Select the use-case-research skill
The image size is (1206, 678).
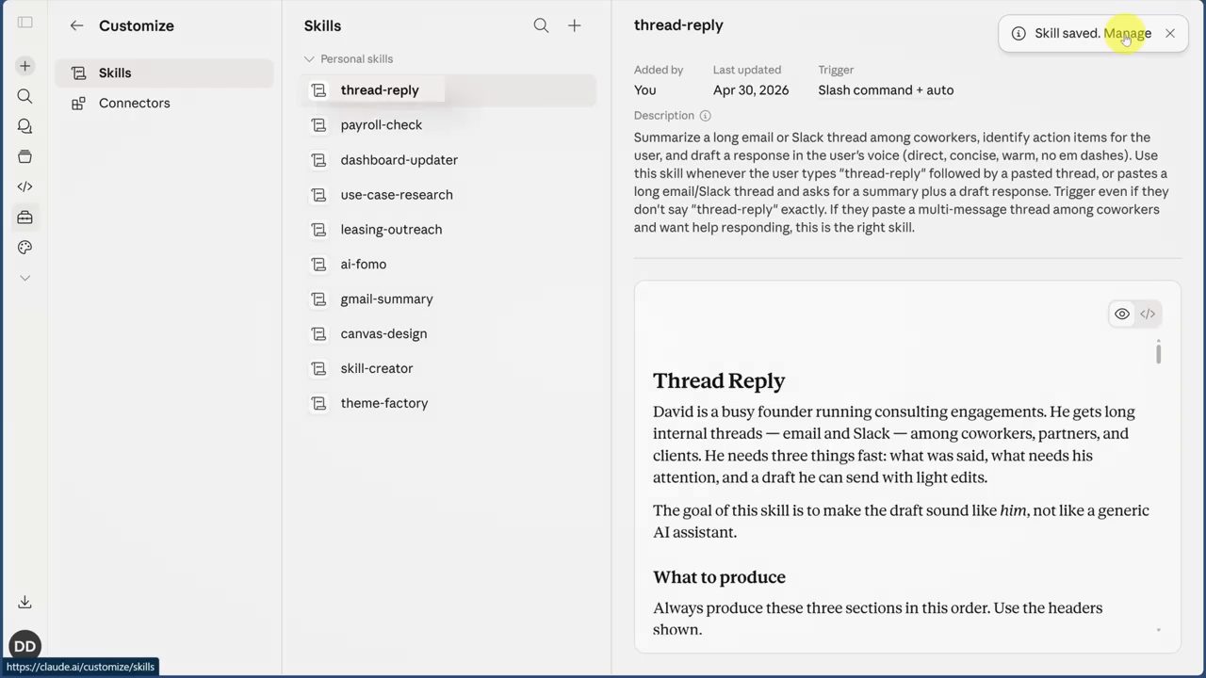(x=449, y=195)
